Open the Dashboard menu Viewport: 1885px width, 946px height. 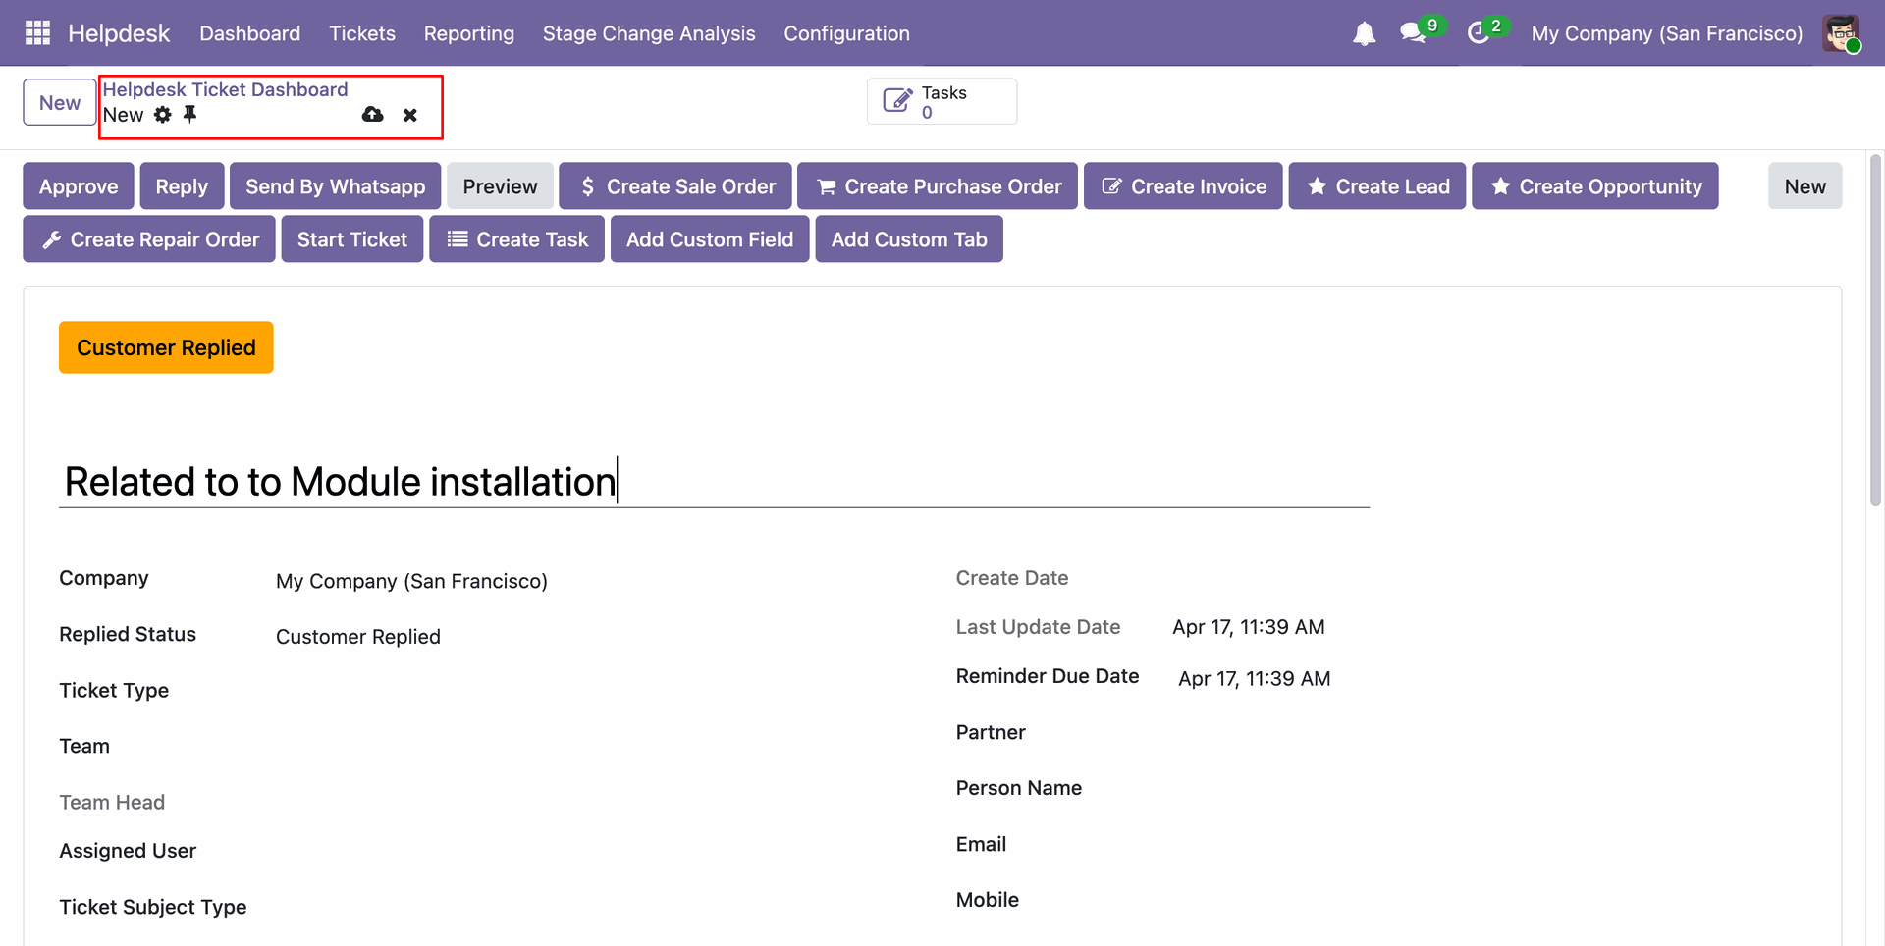click(249, 33)
